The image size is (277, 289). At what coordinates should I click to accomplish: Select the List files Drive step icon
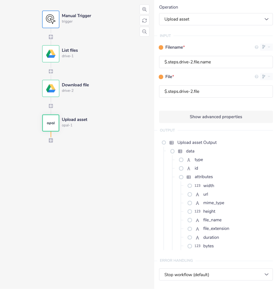pos(51,54)
